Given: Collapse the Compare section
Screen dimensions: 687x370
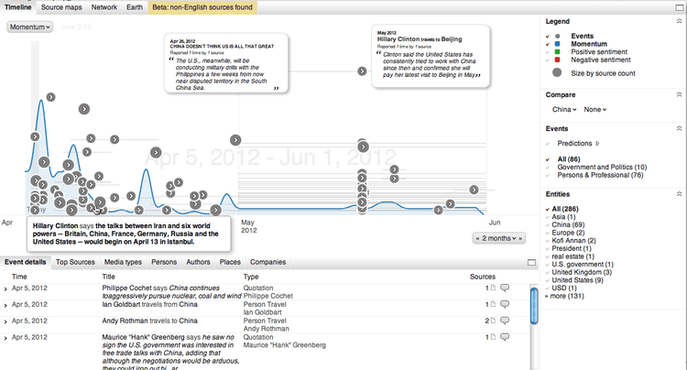Looking at the screenshot, I should (679, 94).
